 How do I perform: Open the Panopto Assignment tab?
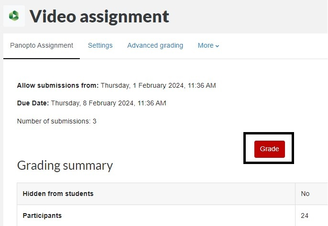tap(42, 45)
